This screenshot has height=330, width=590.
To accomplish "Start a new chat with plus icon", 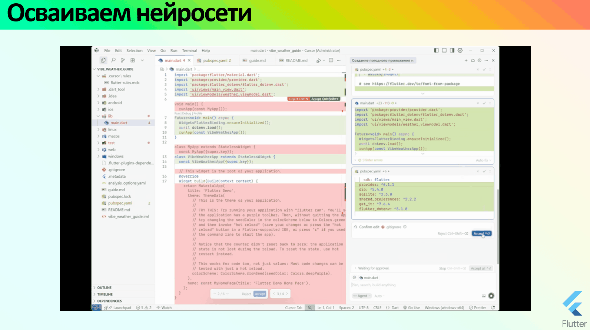I will pyautogui.click(x=466, y=60).
